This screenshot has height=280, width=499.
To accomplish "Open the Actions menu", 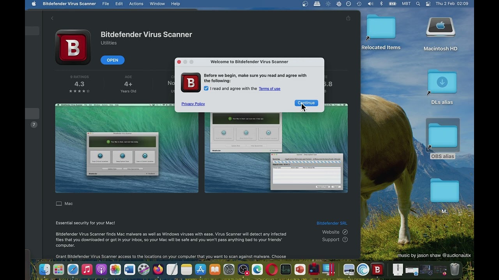I will click(136, 4).
